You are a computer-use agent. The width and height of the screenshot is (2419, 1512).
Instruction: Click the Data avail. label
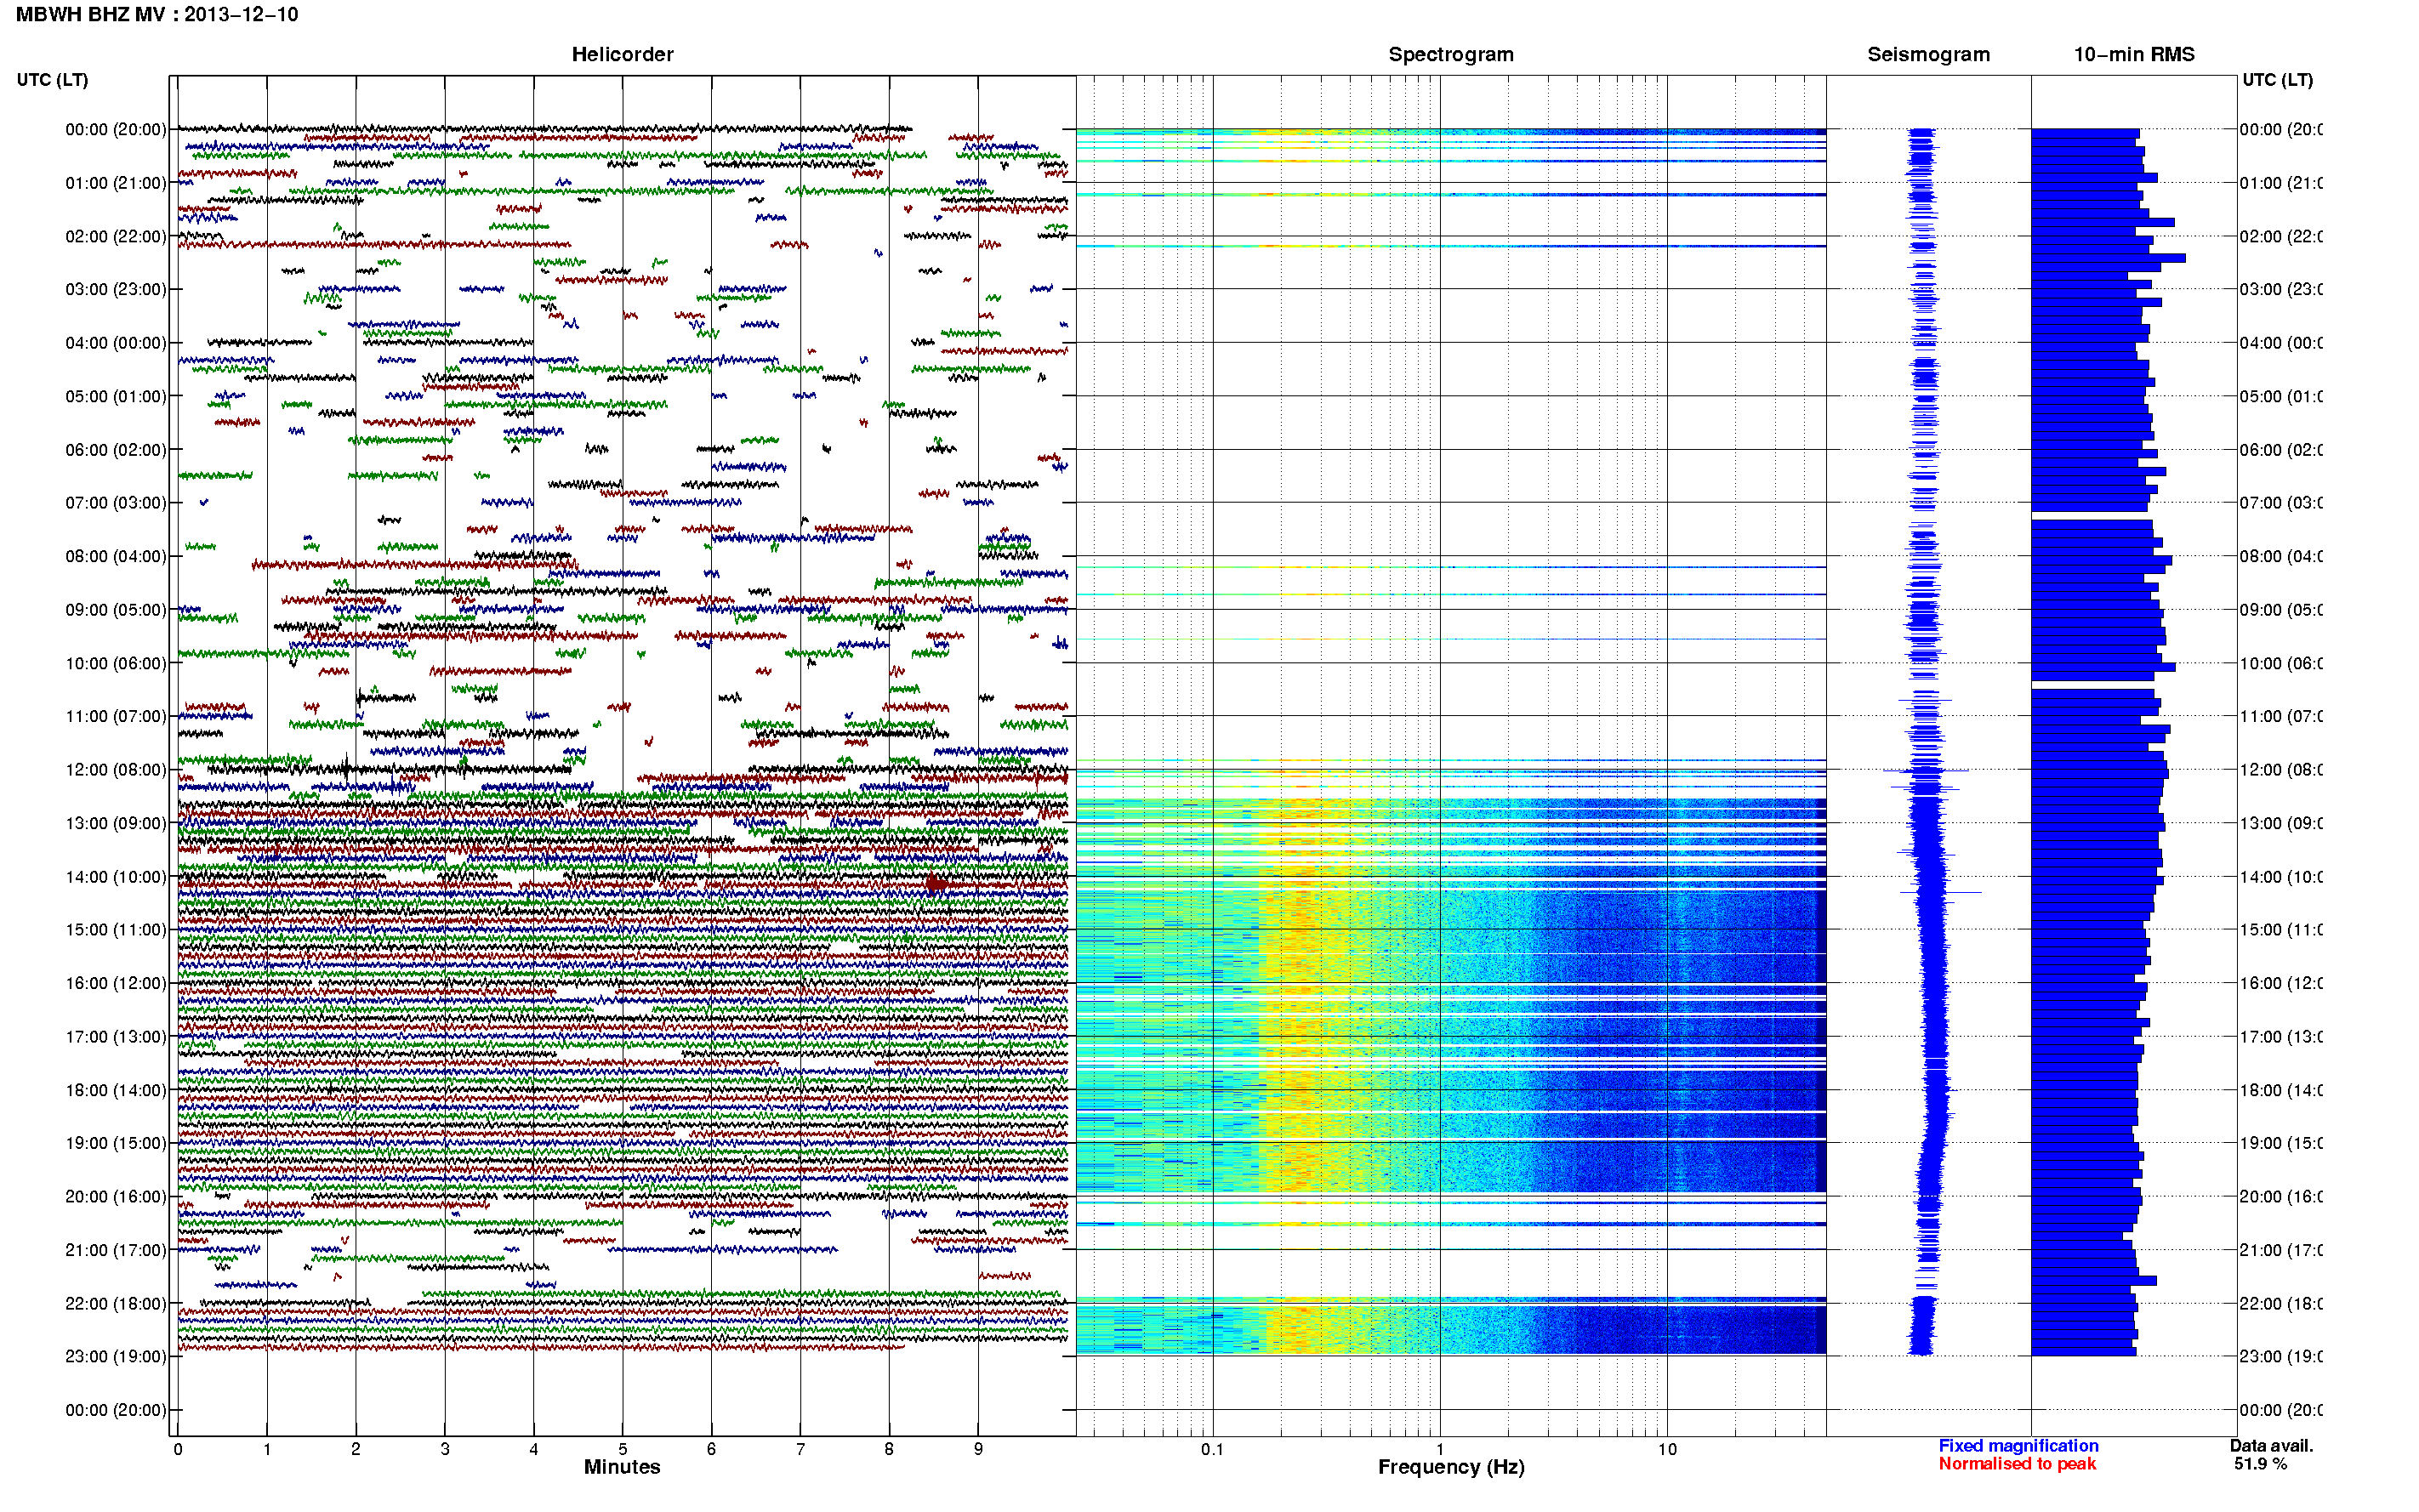click(x=2271, y=1446)
